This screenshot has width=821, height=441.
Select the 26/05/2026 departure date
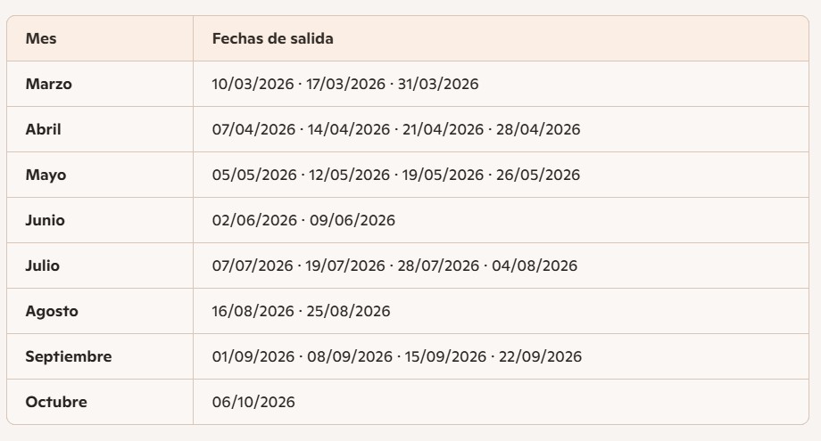[539, 175]
